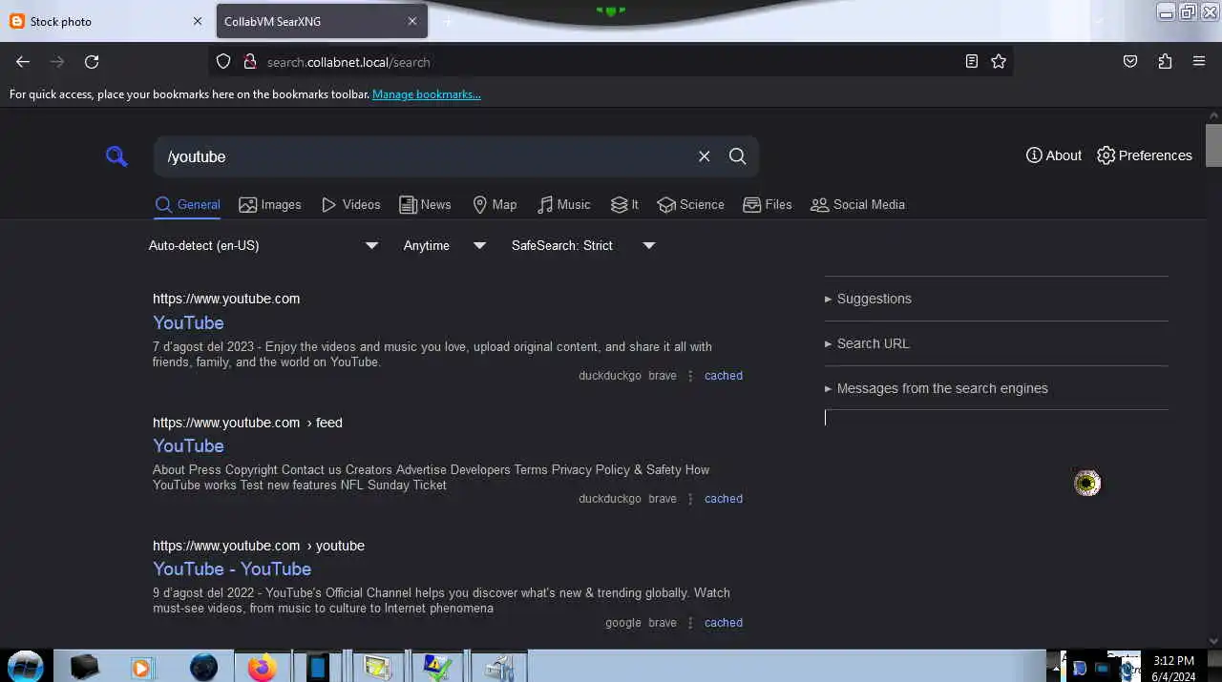Expand the Suggestions section
The image size is (1222, 682).
tap(868, 299)
